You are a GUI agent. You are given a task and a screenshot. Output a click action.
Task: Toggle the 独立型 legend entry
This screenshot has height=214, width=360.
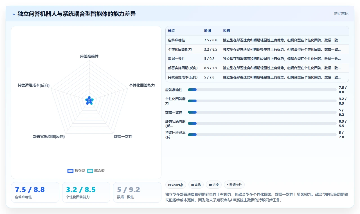(x=76, y=171)
